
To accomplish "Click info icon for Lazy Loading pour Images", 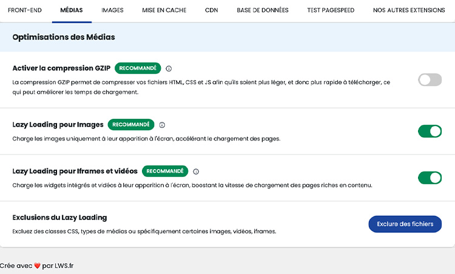I will (162, 125).
